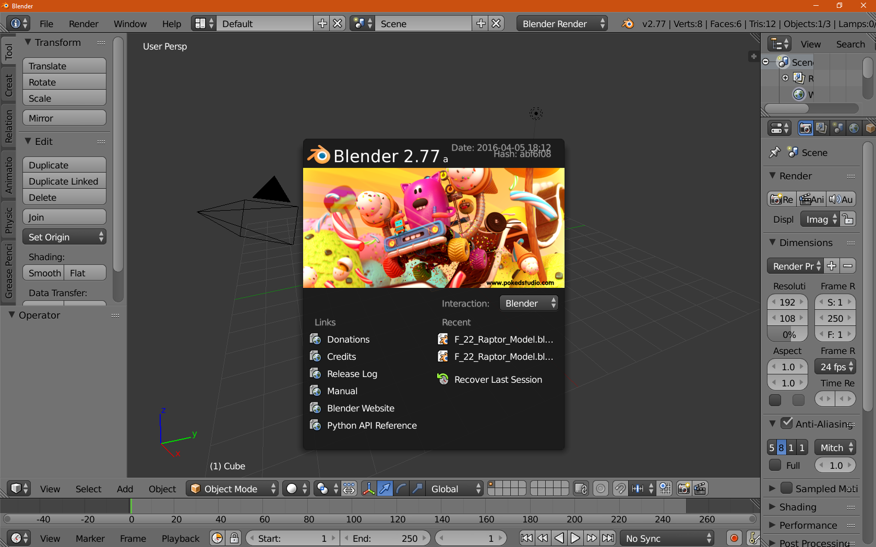Switch to the Grease Pencil tool shelf tab
Image resolution: width=876 pixels, height=547 pixels.
click(x=8, y=271)
